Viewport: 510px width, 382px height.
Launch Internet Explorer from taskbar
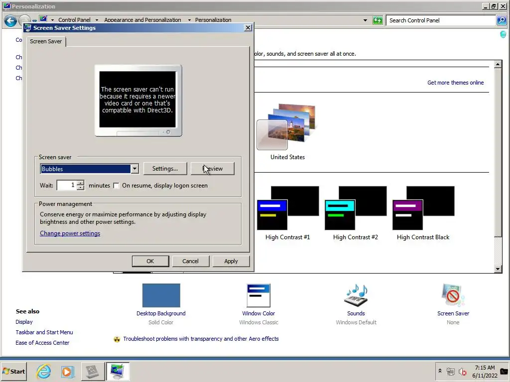click(44, 371)
